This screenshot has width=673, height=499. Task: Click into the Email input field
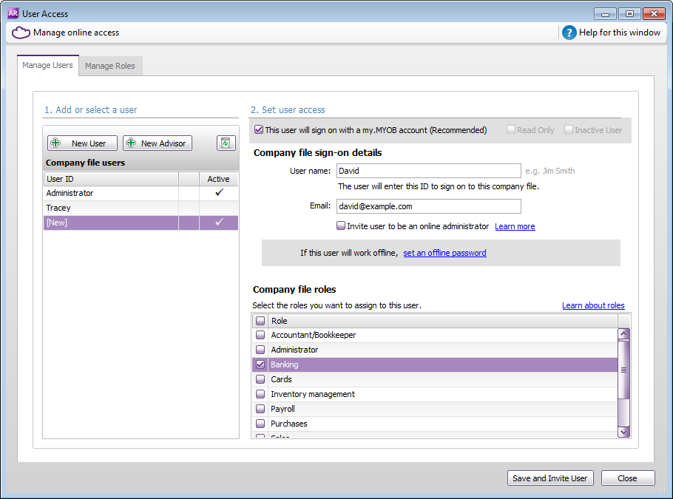coord(428,206)
